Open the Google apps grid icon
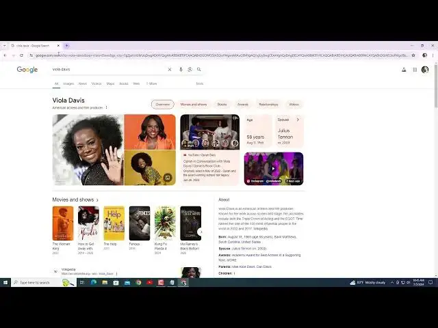Screen dimensions: 438x328 click(x=415, y=70)
